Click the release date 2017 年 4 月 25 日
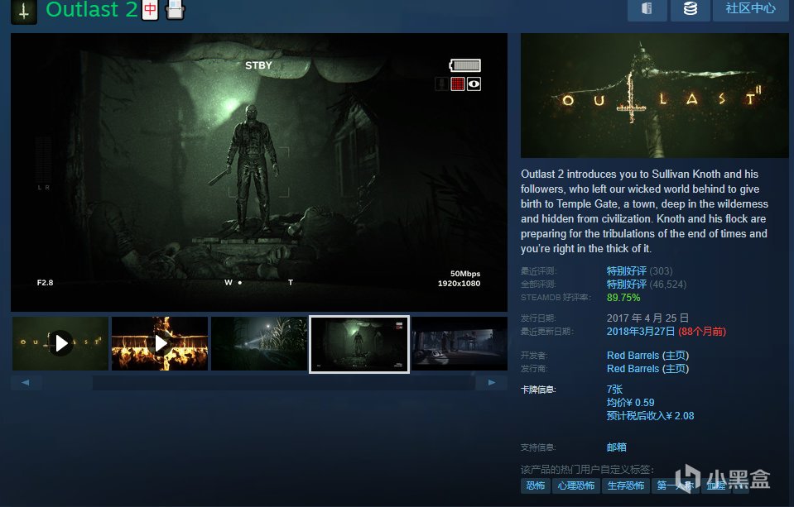Image resolution: width=794 pixels, height=507 pixels. point(647,318)
